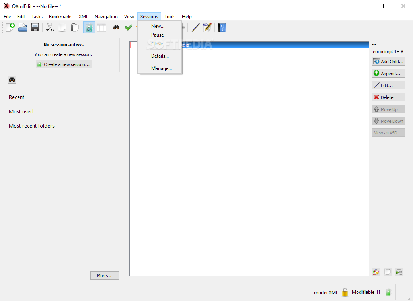Screen dimensions: 413x301
Task: Open the XSD pencil dropdown arrow
Action: point(211,31)
